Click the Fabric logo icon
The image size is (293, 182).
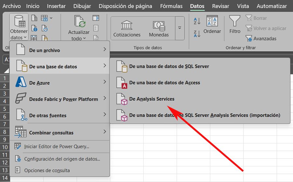pyautogui.click(x=21, y=98)
